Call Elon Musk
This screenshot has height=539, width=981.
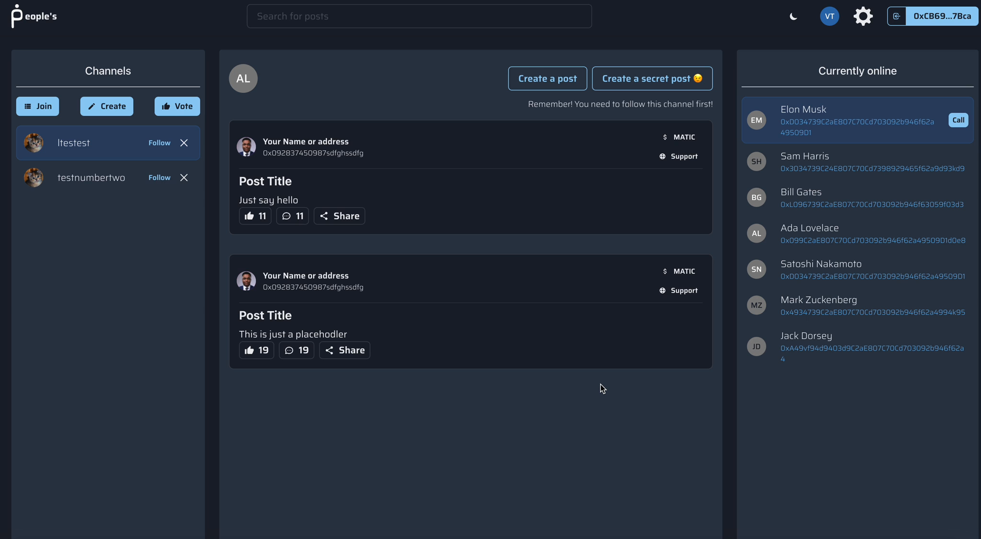tap(958, 120)
